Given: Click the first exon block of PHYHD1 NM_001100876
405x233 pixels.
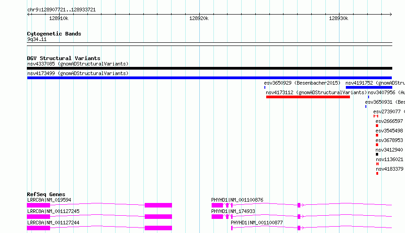Looking at the screenshot, I should [x=217, y=205].
